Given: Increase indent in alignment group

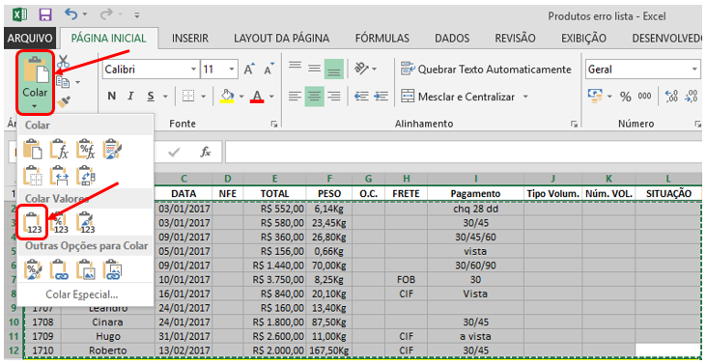Looking at the screenshot, I should [x=382, y=97].
